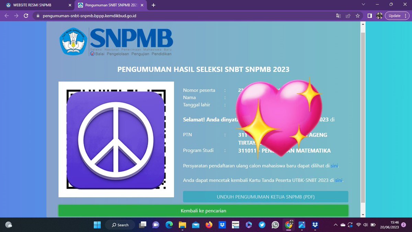The width and height of the screenshot is (412, 232).
Task: Open Dropbox next to the Firefox icon
Action: [x=222, y=225]
